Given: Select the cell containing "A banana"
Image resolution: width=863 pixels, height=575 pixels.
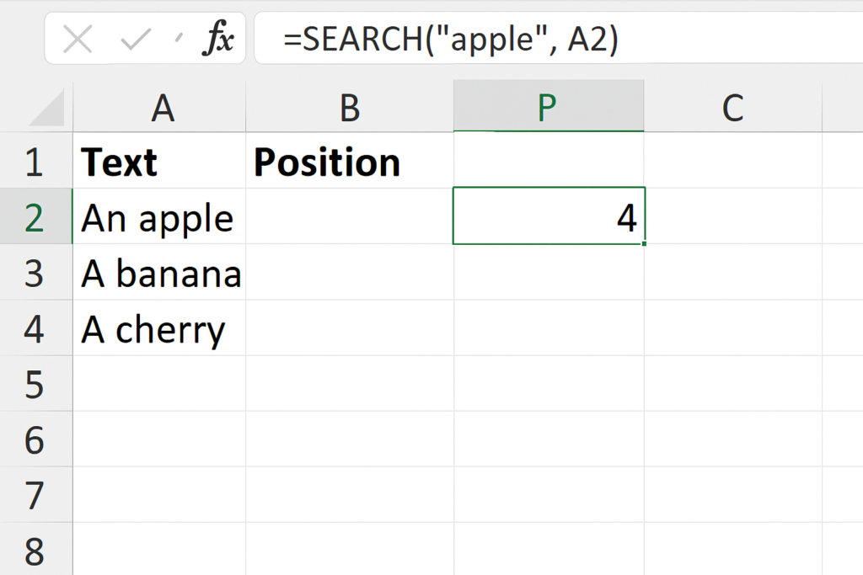Looking at the screenshot, I should [x=159, y=274].
